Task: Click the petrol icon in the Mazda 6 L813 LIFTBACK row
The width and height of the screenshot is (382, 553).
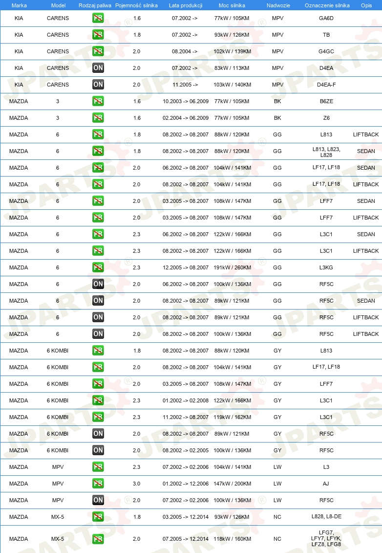Action: click(x=98, y=134)
